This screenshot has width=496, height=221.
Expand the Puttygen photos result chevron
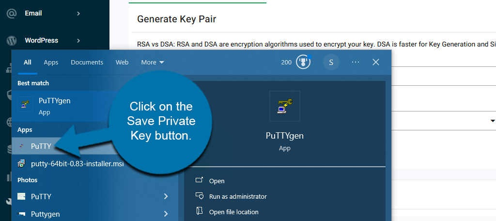(166, 214)
